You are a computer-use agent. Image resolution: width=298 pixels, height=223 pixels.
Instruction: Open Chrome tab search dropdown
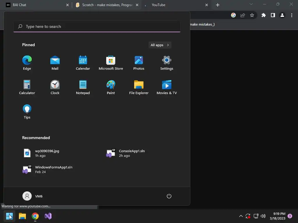coord(251,4)
